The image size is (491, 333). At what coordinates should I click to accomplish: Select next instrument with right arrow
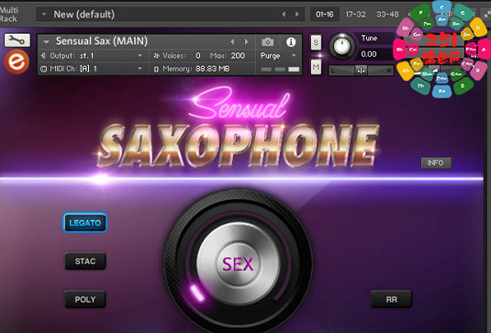(x=247, y=41)
